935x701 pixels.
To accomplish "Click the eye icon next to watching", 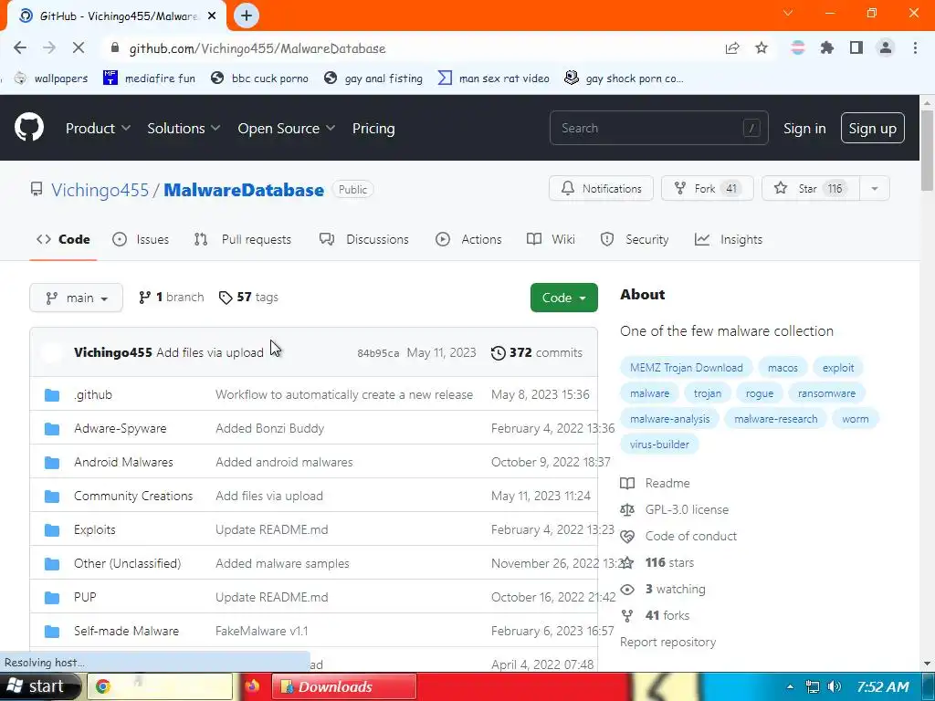I will [627, 590].
